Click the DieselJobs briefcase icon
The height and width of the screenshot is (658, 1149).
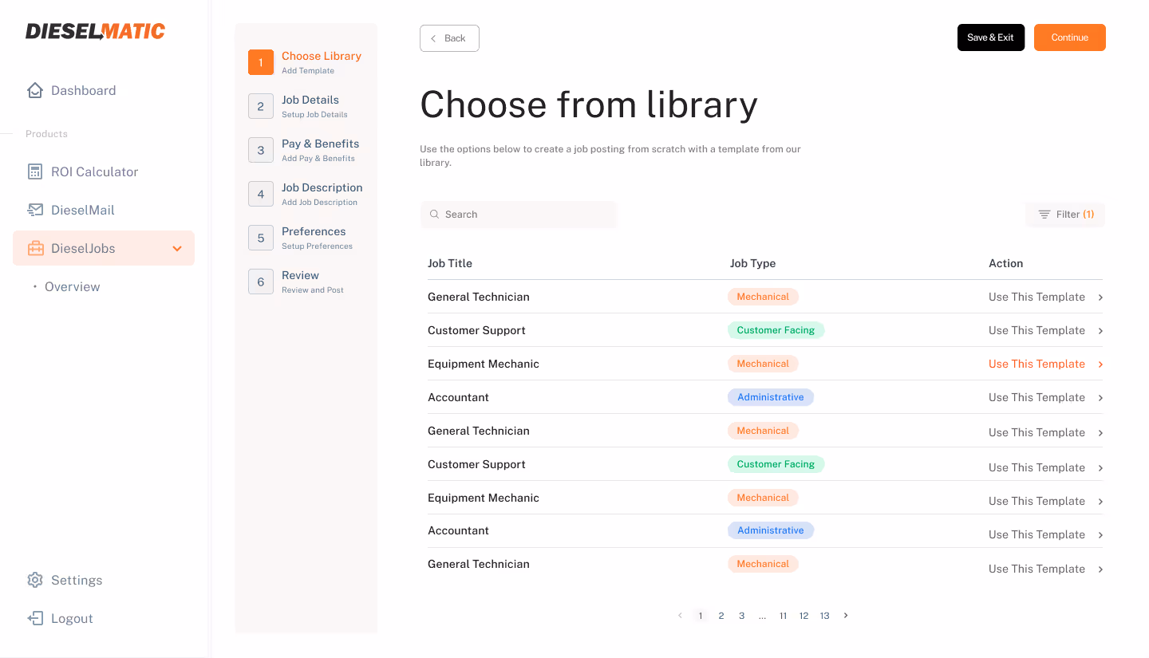(x=35, y=248)
